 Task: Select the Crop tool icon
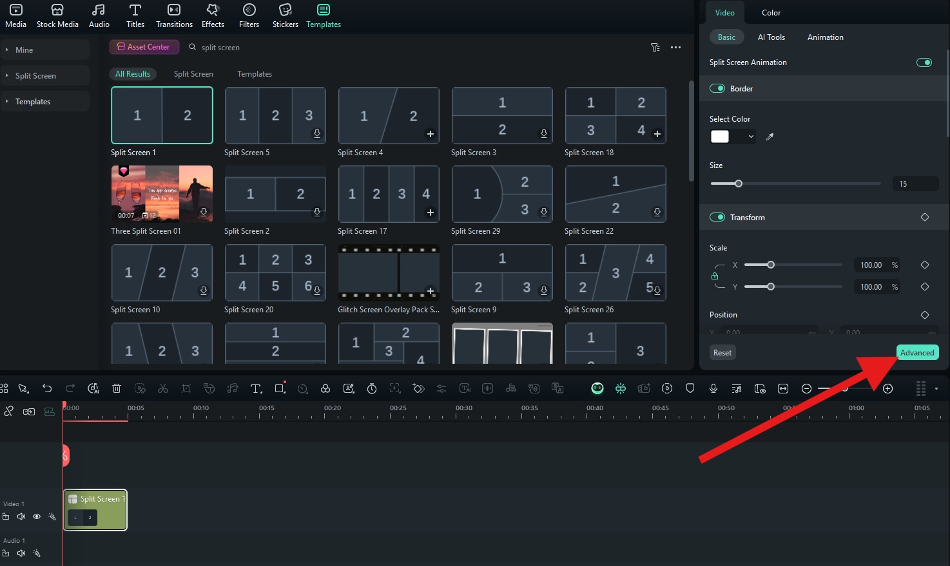(186, 388)
